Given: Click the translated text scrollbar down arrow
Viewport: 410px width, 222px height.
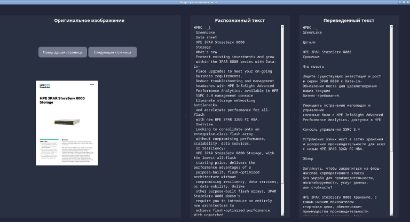Looking at the screenshot, I should (x=391, y=214).
